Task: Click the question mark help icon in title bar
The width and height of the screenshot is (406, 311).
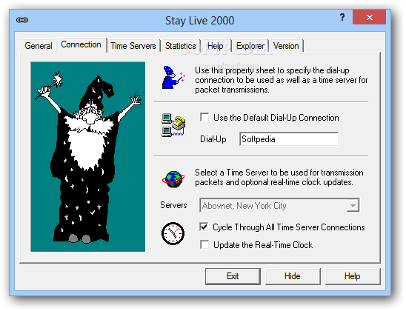Action: point(342,17)
